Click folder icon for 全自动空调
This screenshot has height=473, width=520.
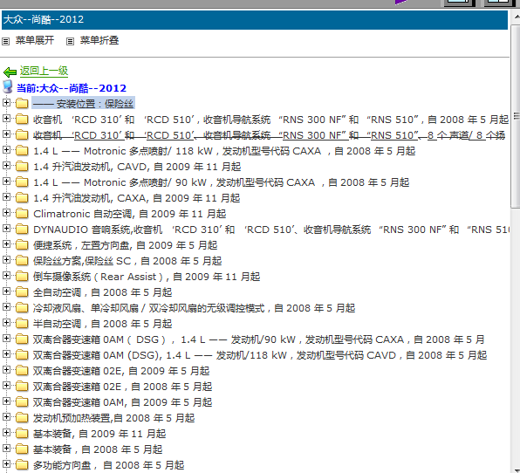[x=22, y=291]
